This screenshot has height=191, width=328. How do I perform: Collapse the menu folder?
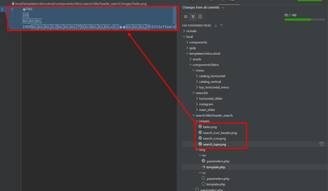(x=193, y=70)
